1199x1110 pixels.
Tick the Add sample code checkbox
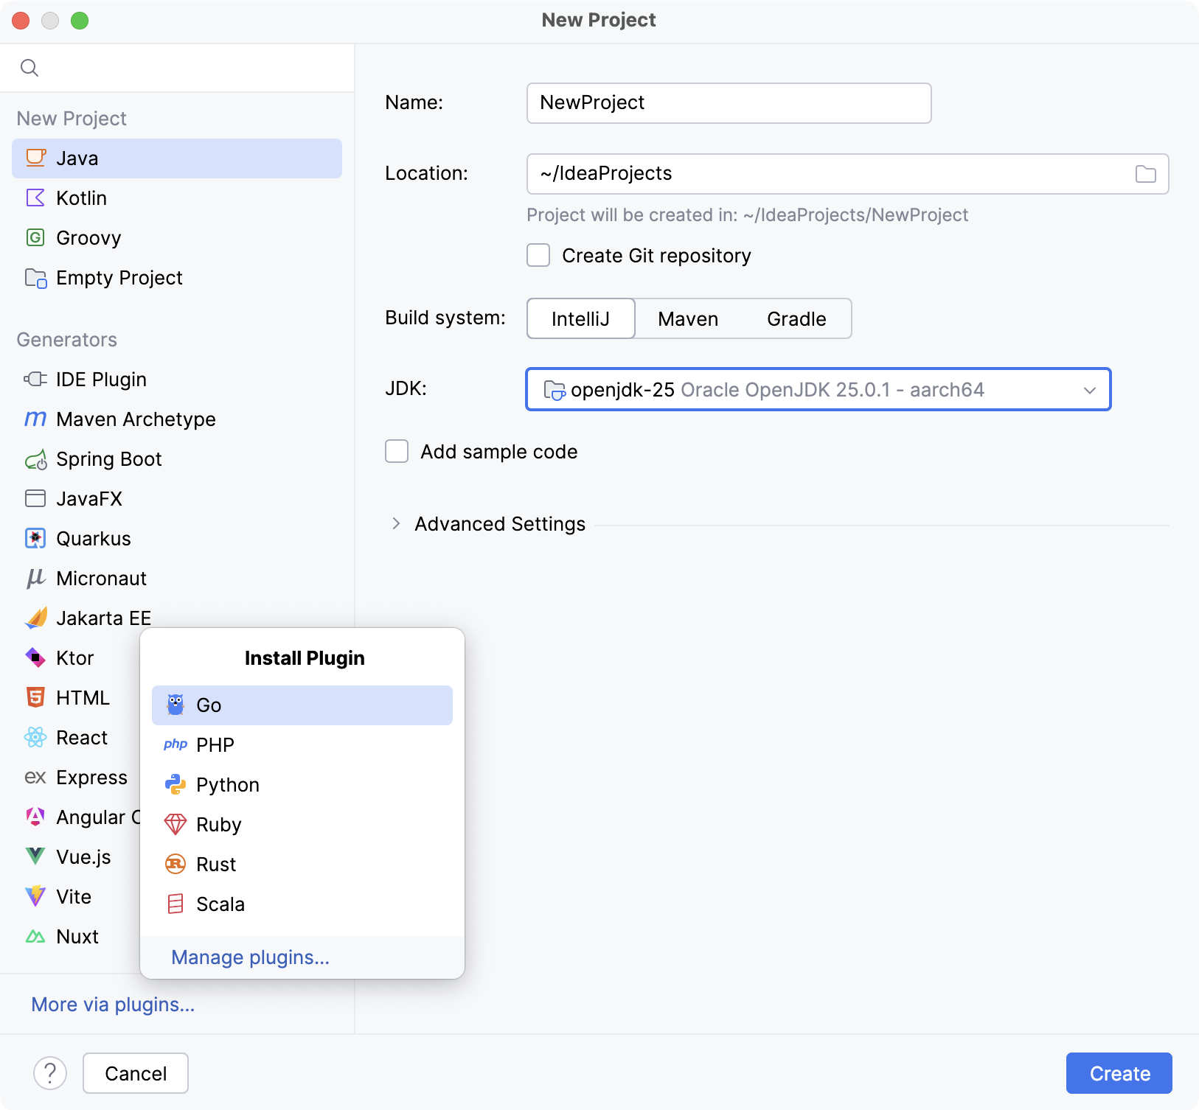pos(397,452)
